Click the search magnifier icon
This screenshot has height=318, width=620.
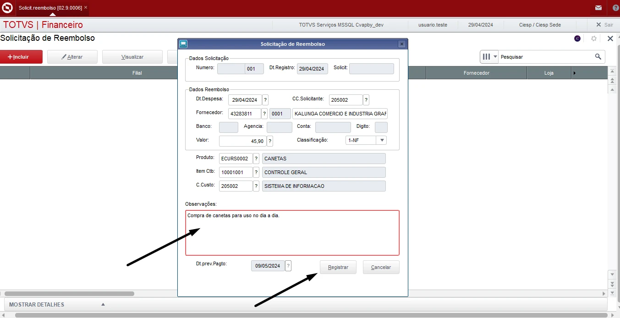point(598,57)
